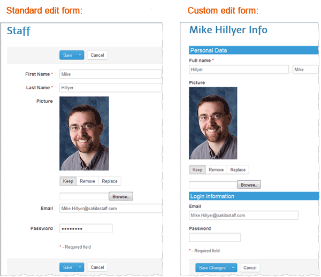Click the top Save button in Staff form
This screenshot has height=277, width=321.
click(x=67, y=55)
